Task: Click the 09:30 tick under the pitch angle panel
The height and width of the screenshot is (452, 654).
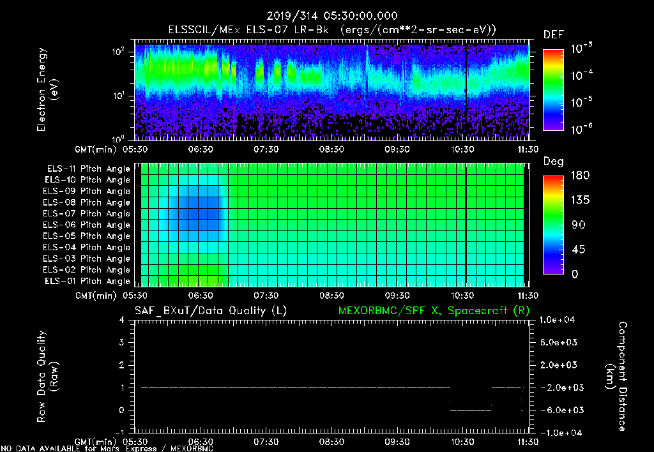Action: [397, 296]
